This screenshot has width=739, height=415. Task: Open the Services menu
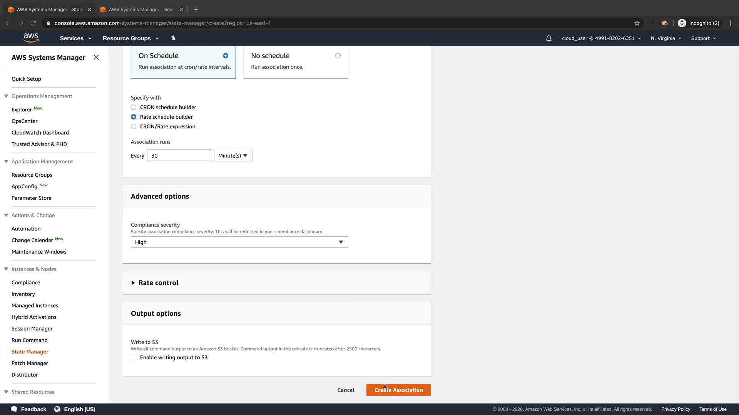[x=75, y=38]
